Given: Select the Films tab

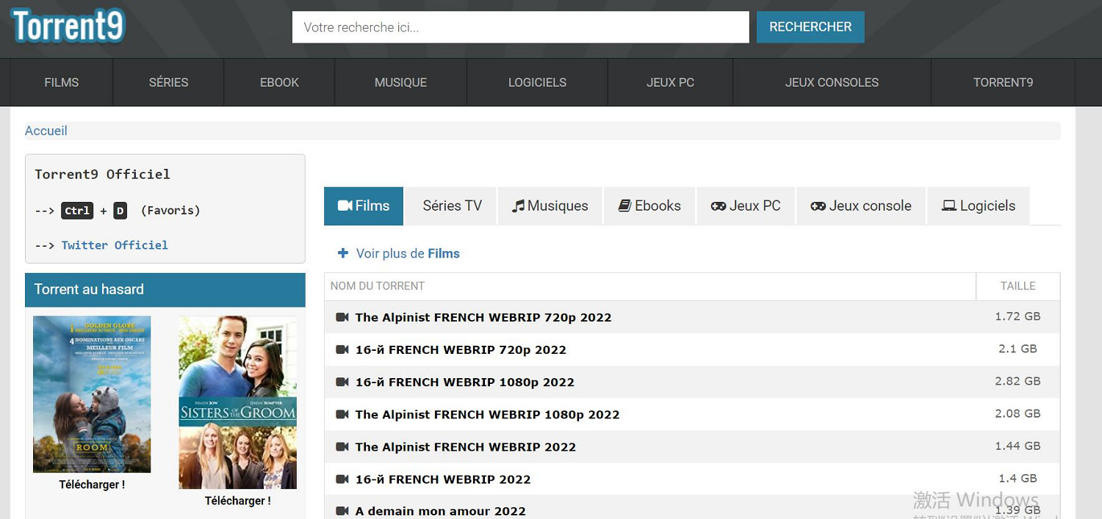Looking at the screenshot, I should pyautogui.click(x=364, y=206).
